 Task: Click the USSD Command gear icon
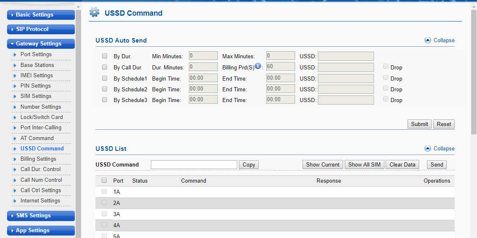(x=94, y=12)
